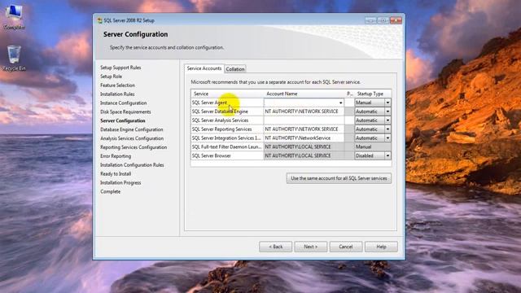This screenshot has width=521, height=293.
Task: Open SQL Server Browser startup type dropdown
Action: point(387,155)
